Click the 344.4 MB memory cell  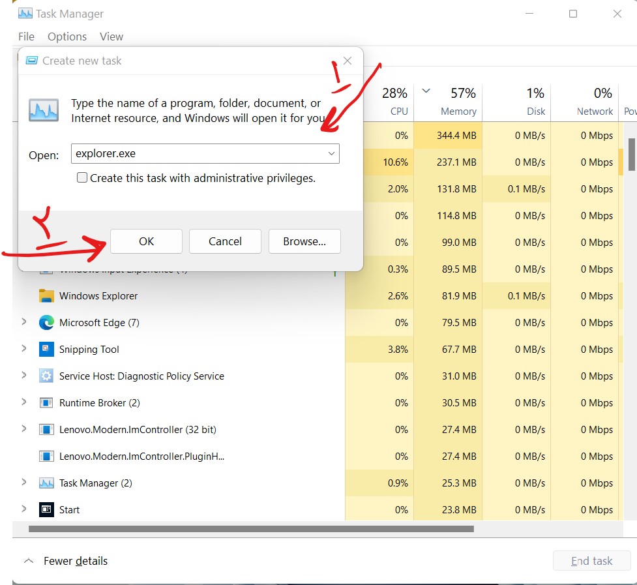(x=448, y=135)
